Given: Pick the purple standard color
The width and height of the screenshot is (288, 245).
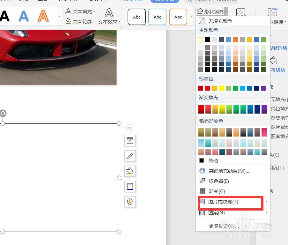Looking at the screenshot, I should click(x=263, y=88).
